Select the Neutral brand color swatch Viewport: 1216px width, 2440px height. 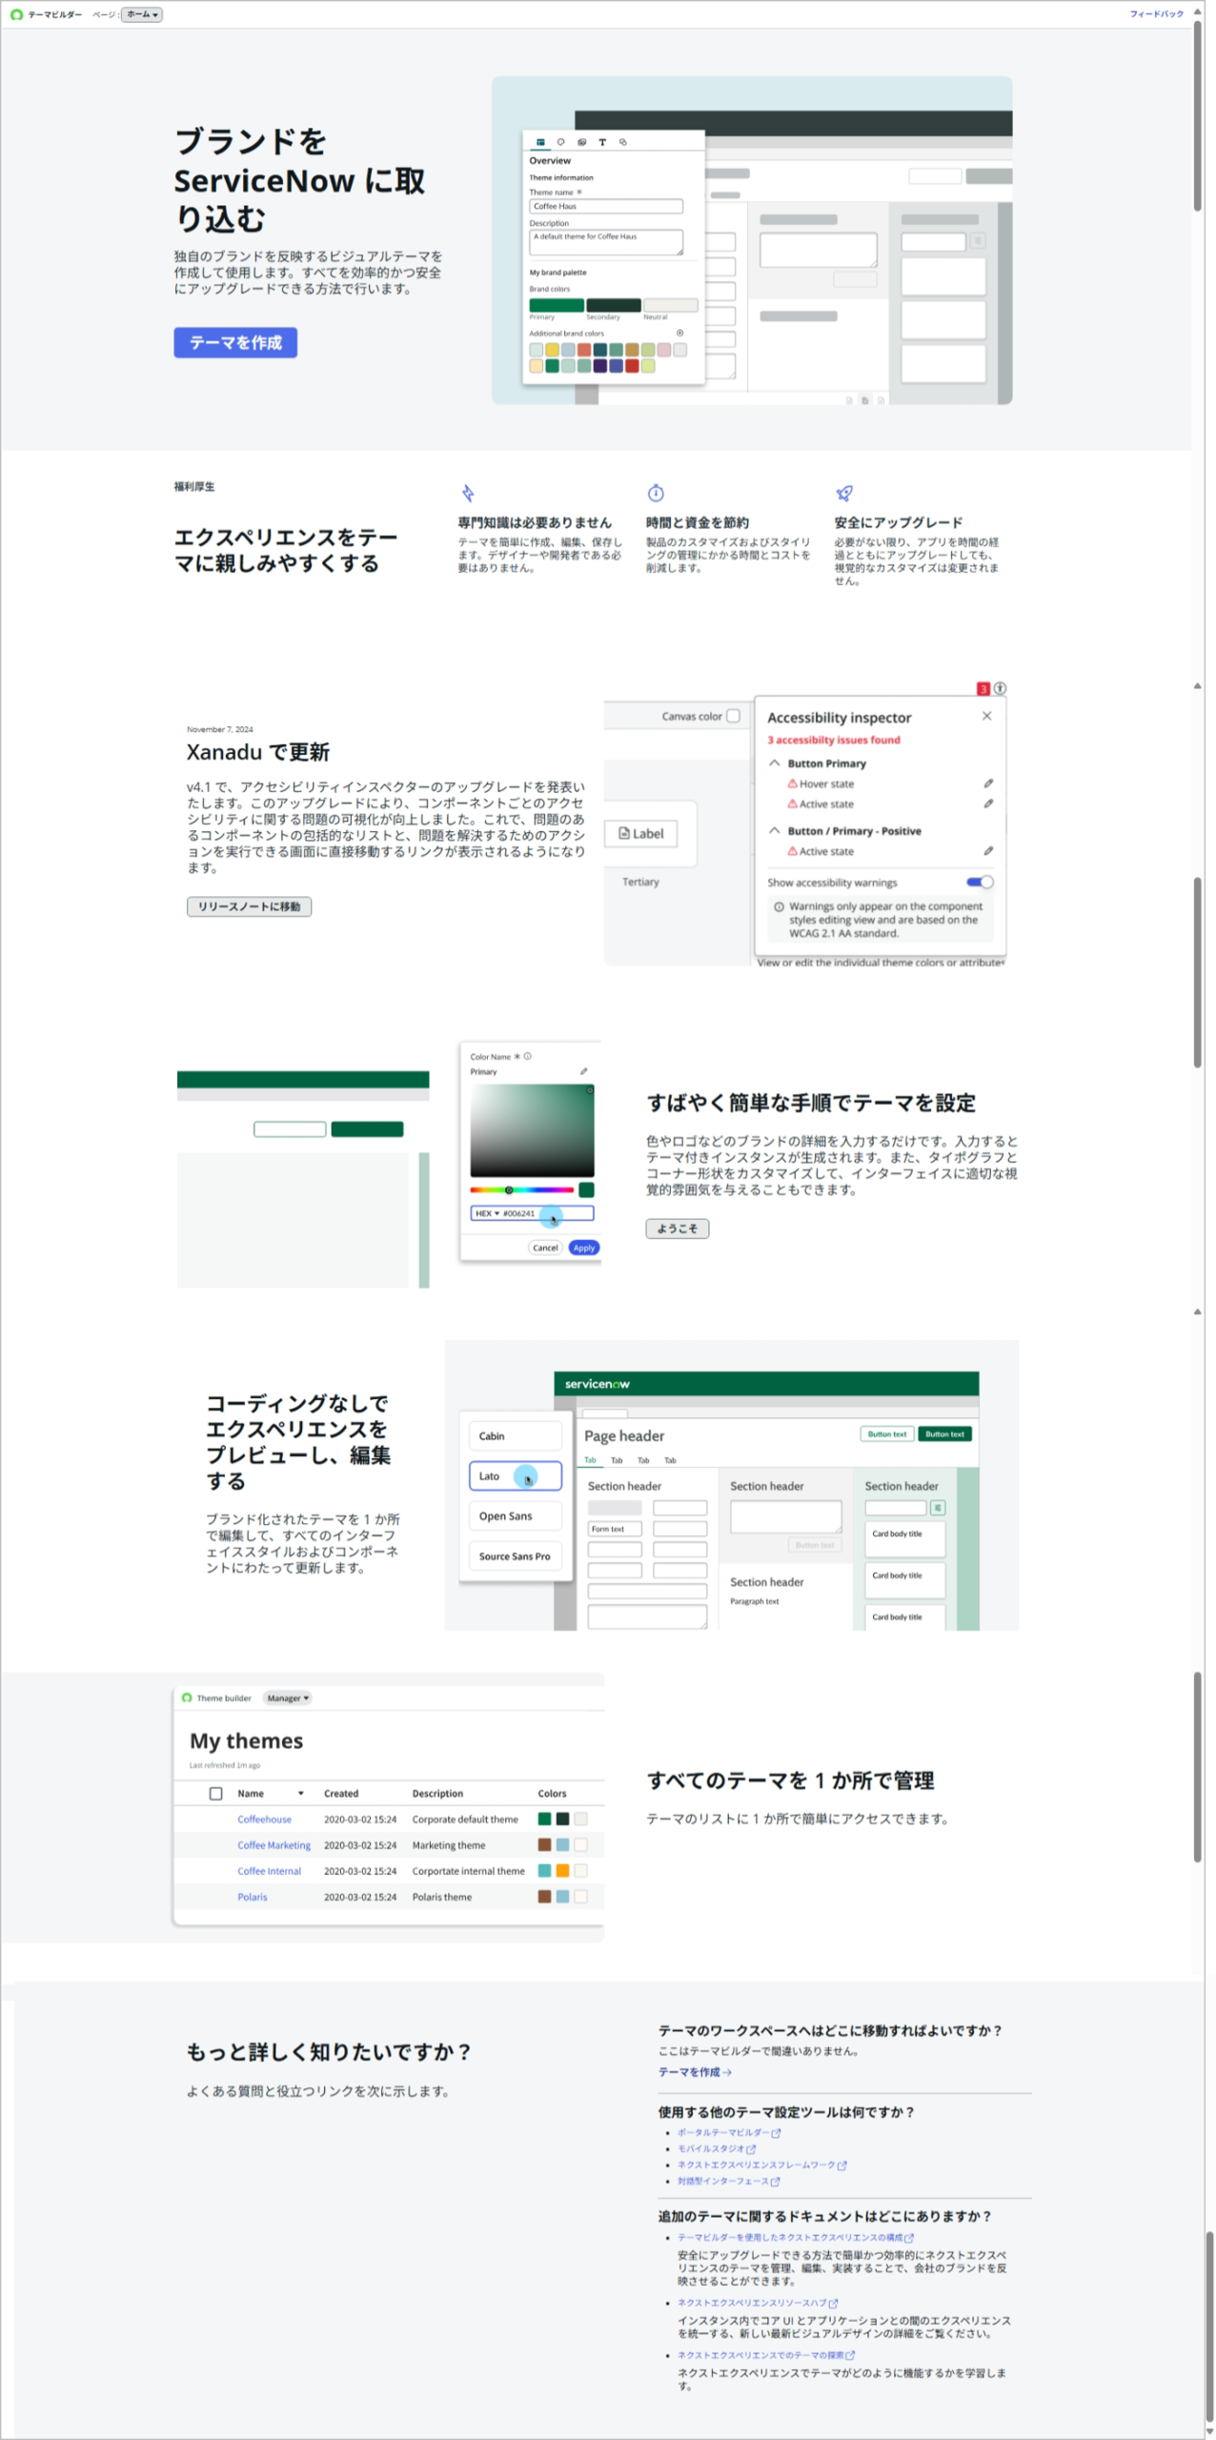(670, 305)
